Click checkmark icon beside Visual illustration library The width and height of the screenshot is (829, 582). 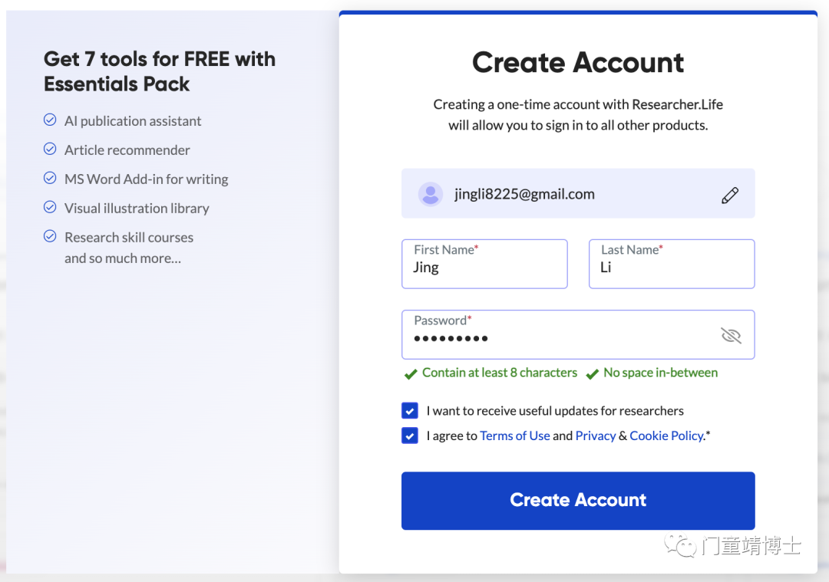pos(50,207)
